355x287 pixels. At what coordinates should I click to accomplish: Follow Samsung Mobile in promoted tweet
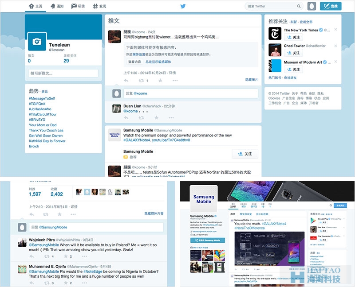point(245,154)
